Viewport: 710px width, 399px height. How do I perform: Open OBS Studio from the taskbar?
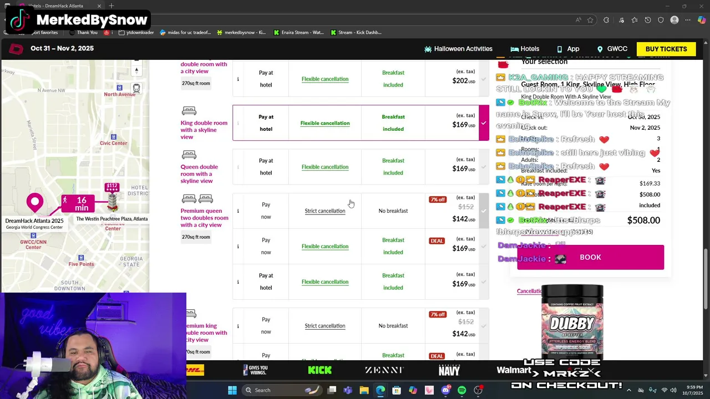click(478, 390)
